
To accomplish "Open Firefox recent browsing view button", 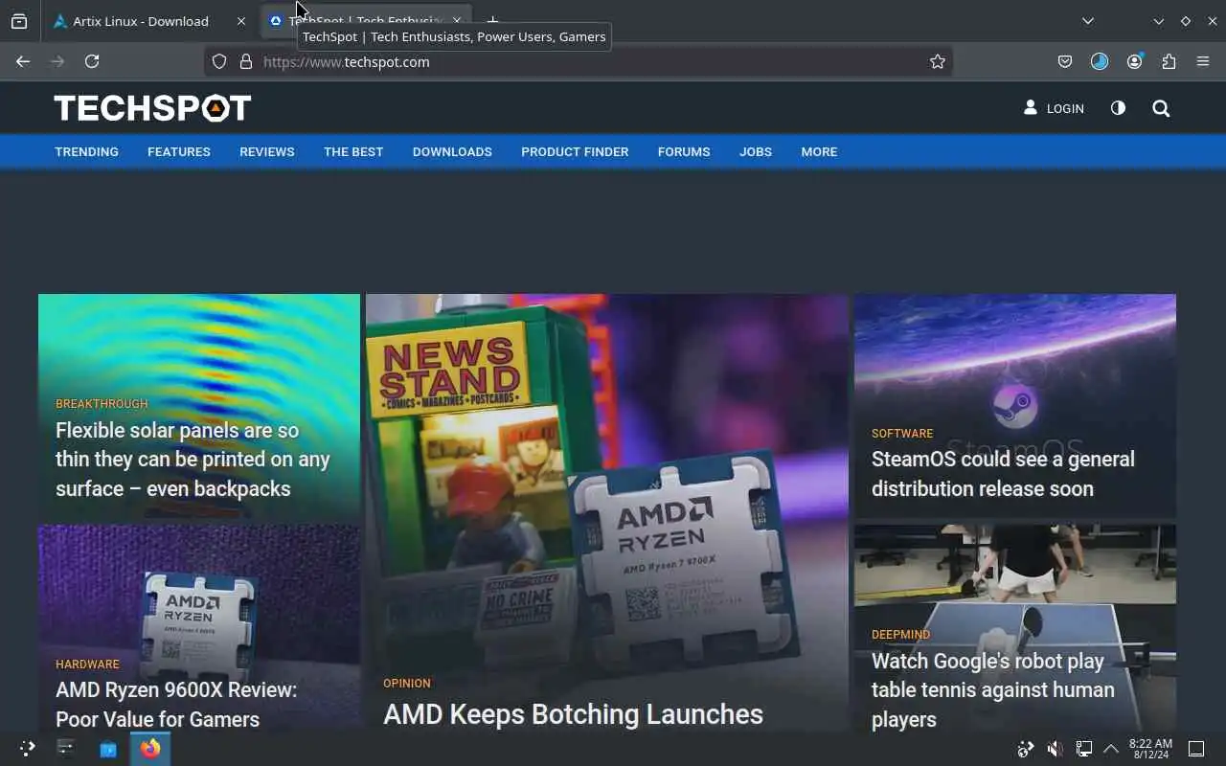I will coord(19,21).
